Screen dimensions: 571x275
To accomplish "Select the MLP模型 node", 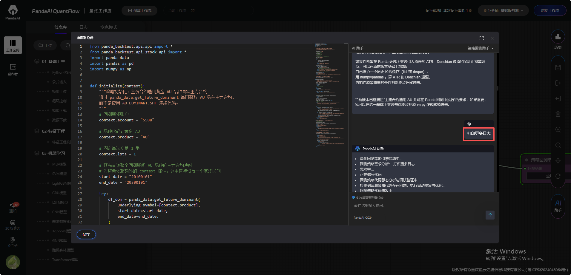I will [x=59, y=164].
